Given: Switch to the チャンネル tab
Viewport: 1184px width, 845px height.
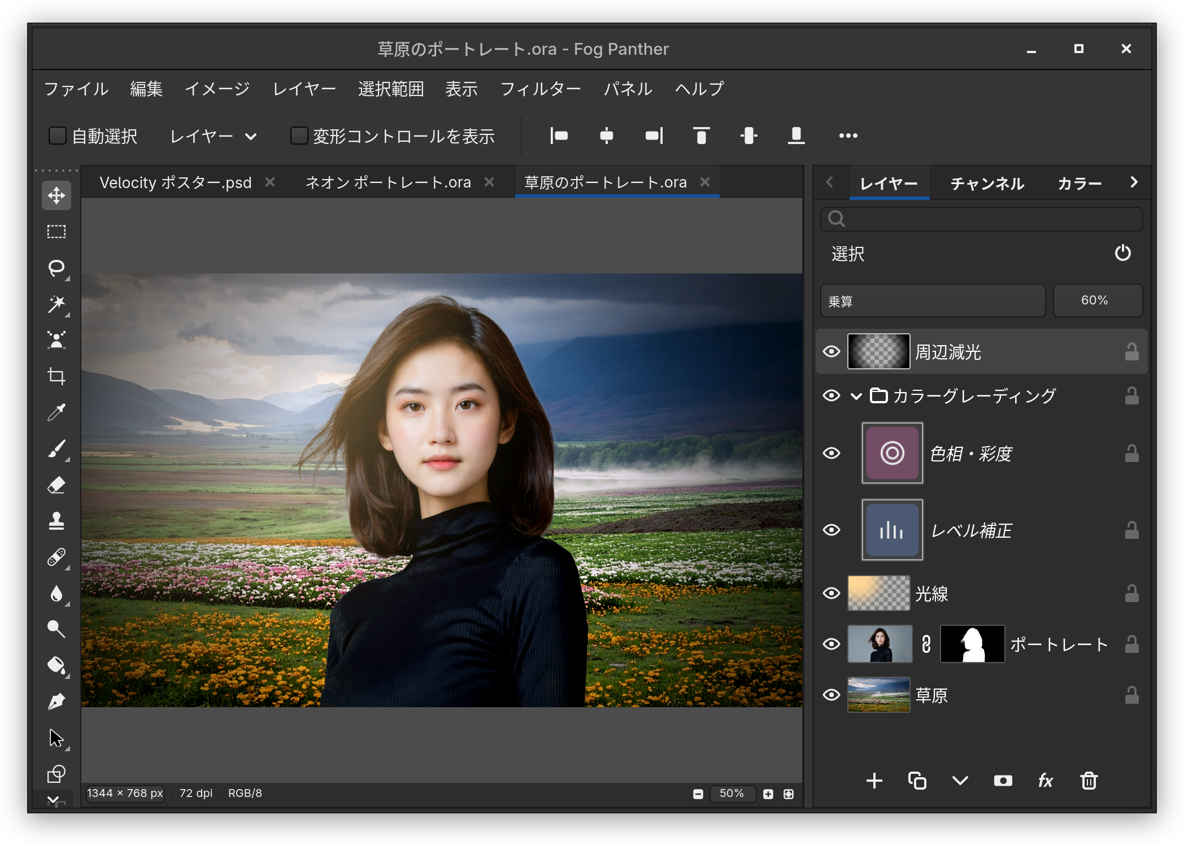Looking at the screenshot, I should pyautogui.click(x=987, y=183).
